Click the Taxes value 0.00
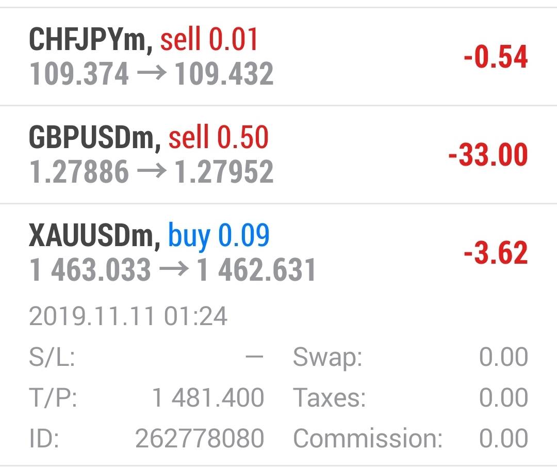Screen dimensions: 557x467 (x=503, y=398)
